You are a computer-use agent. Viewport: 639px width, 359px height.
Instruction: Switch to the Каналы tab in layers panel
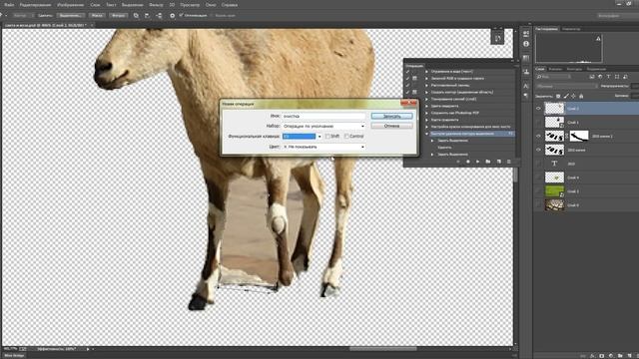point(555,69)
